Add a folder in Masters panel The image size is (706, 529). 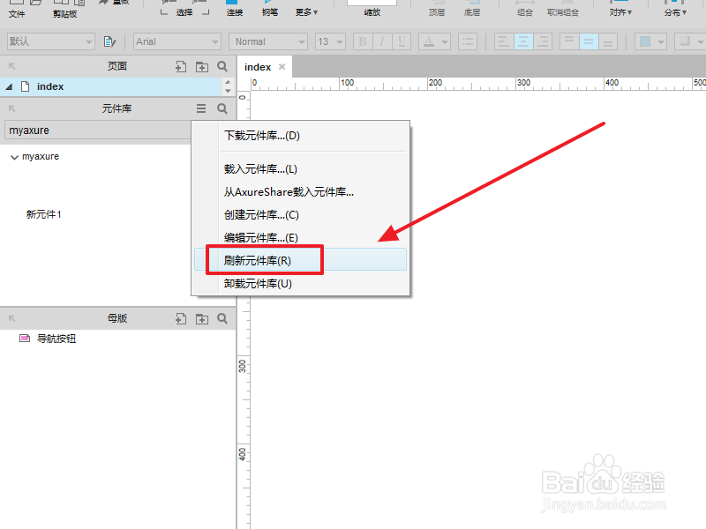(x=202, y=318)
